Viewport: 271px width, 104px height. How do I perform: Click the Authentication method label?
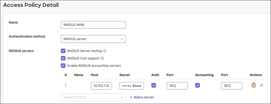click(x=27, y=36)
